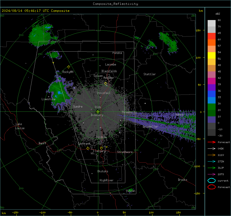Click the Limestone label
Image resolution: width=231 pixels, height=216 pixels.
(x=49, y=99)
